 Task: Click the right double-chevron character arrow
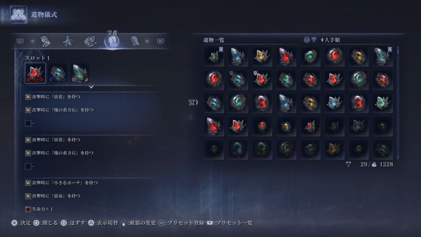click(147, 41)
